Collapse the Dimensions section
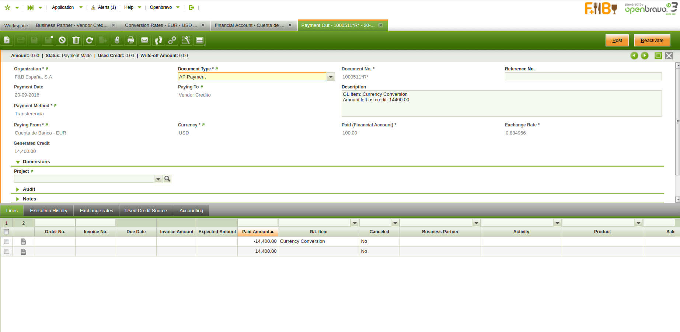Image resolution: width=680 pixels, height=332 pixels. tap(18, 162)
